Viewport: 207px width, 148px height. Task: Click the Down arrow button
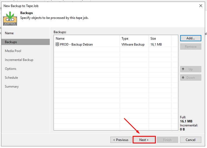tap(190, 77)
